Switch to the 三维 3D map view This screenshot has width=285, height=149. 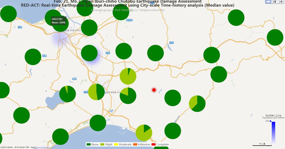click(281, 2)
